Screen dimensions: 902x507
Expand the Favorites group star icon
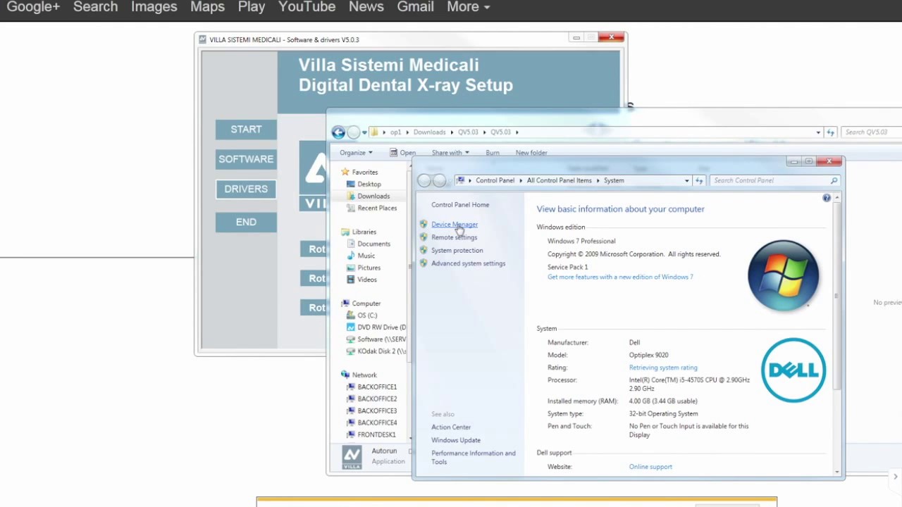(345, 173)
